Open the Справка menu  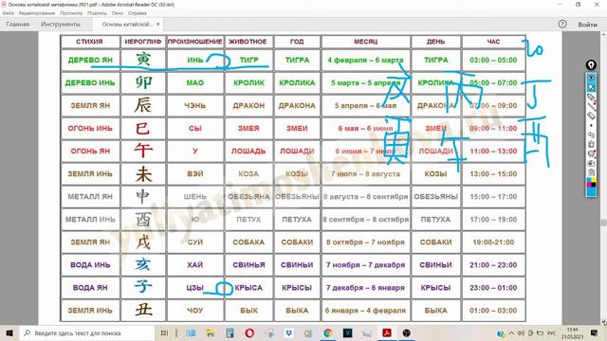(137, 13)
